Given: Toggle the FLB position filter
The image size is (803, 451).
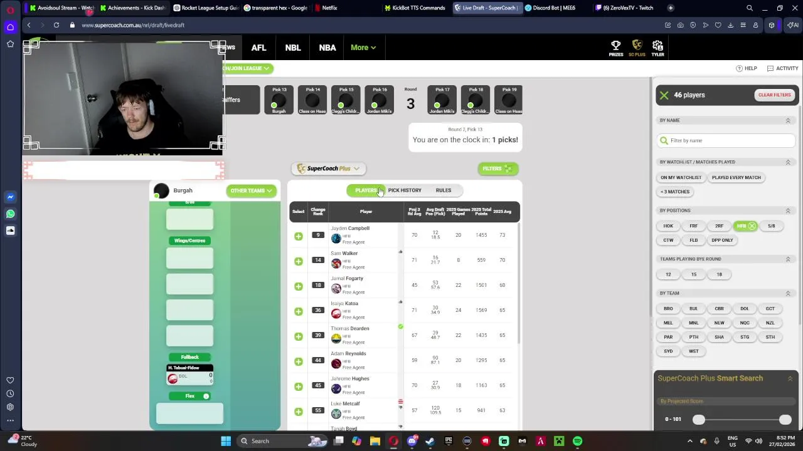Looking at the screenshot, I should (x=694, y=240).
